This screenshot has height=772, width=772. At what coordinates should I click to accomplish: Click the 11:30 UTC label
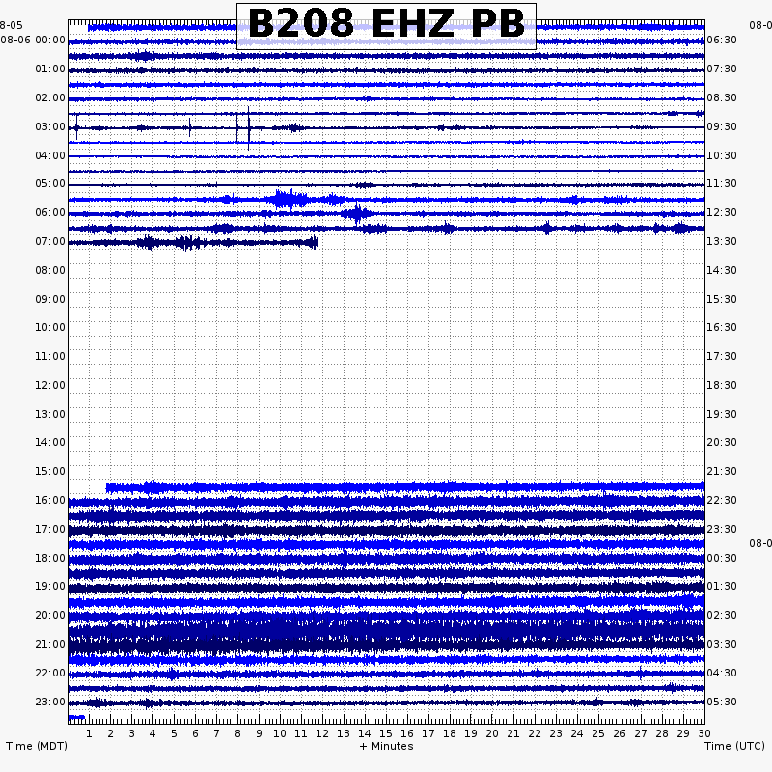(722, 184)
